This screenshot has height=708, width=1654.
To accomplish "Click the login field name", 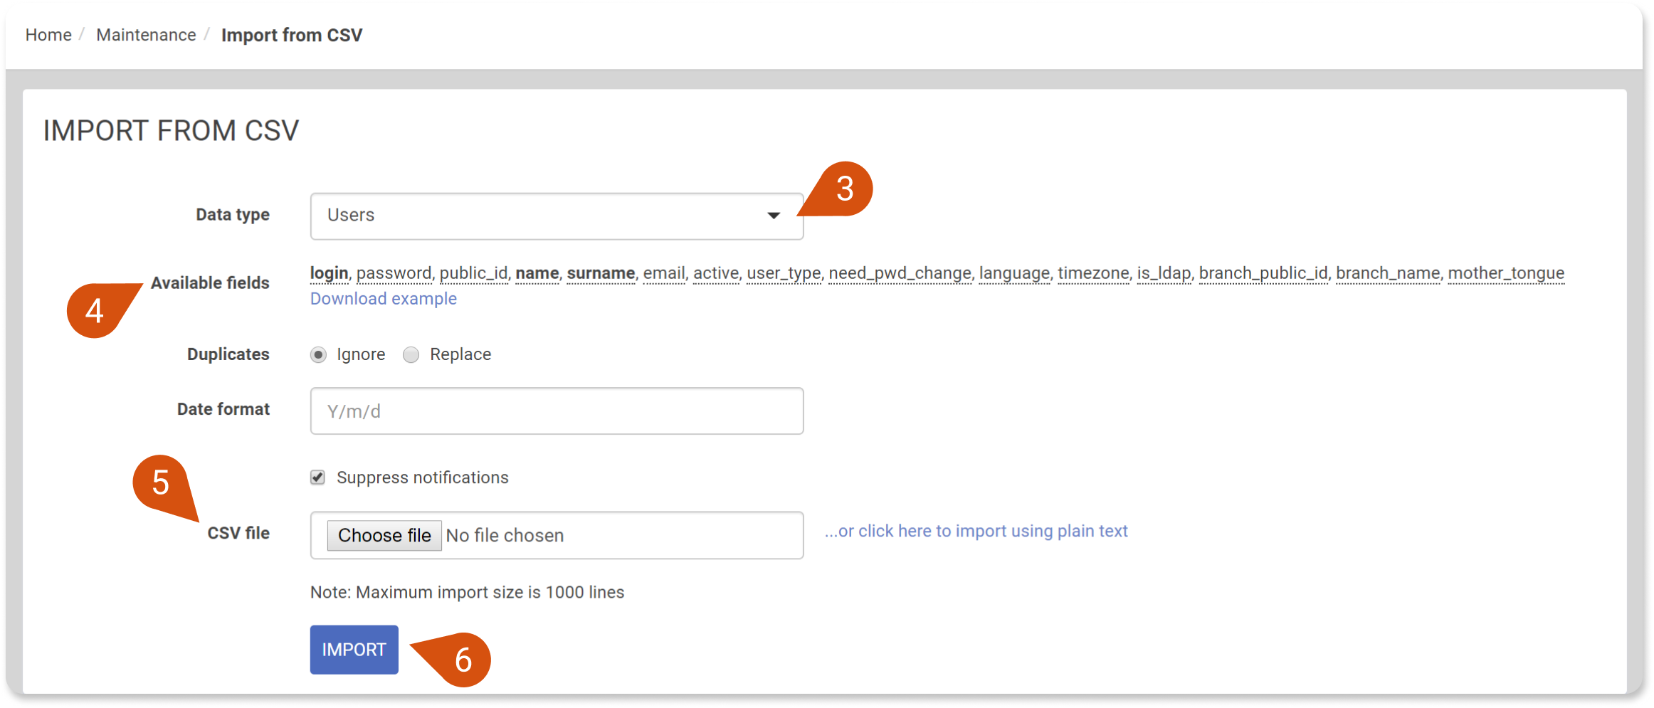I will point(329,273).
